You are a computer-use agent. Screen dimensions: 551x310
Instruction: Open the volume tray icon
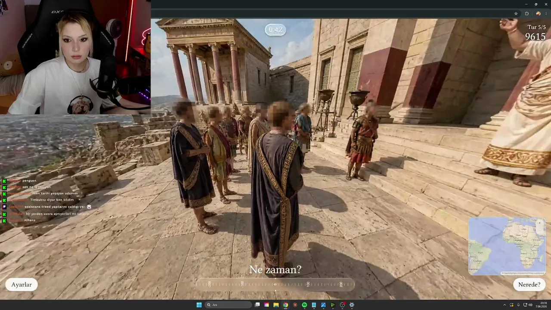[530, 305]
